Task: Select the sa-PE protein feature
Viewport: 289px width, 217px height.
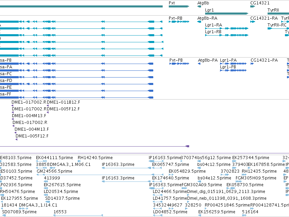Action: point(76,91)
